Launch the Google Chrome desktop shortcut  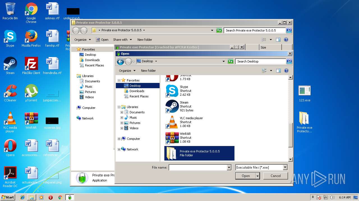click(31, 13)
